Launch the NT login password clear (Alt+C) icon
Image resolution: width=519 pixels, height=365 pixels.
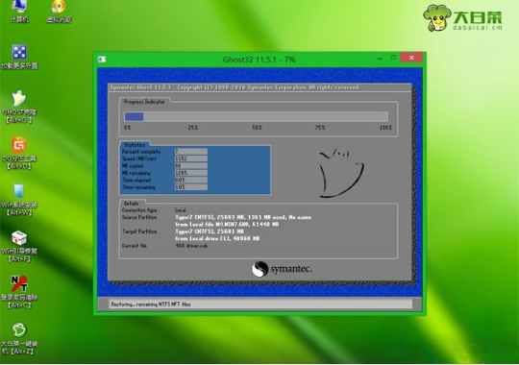pos(19,292)
